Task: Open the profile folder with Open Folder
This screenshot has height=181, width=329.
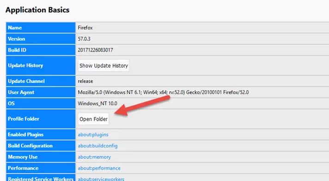Action: tap(93, 119)
